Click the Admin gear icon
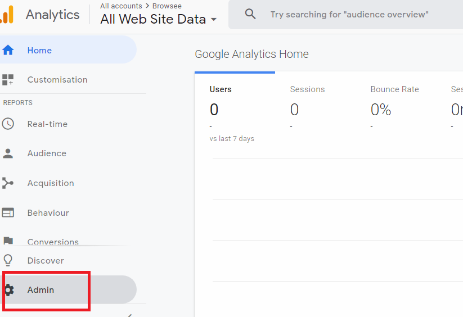The width and height of the screenshot is (463, 317). [x=9, y=290]
